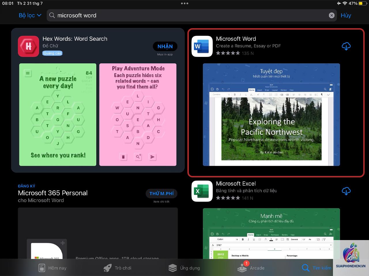Tap 'Bảng tính và phân tích dữ liệu' subtitle

click(x=246, y=191)
